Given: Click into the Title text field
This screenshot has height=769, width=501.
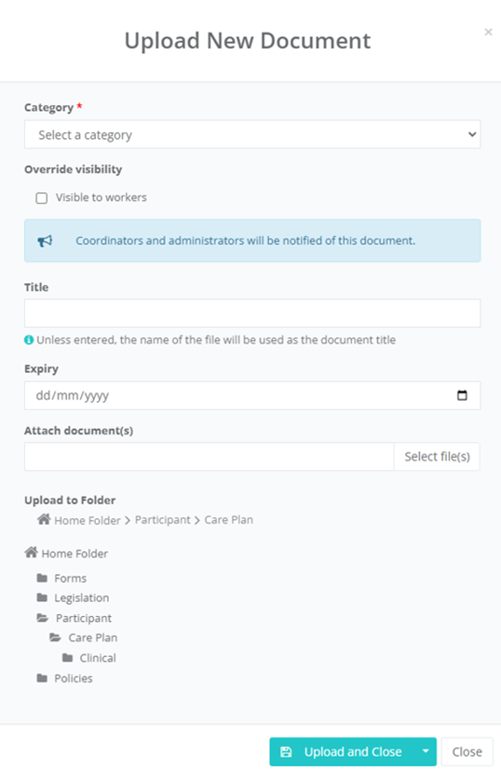Looking at the screenshot, I should [252, 313].
